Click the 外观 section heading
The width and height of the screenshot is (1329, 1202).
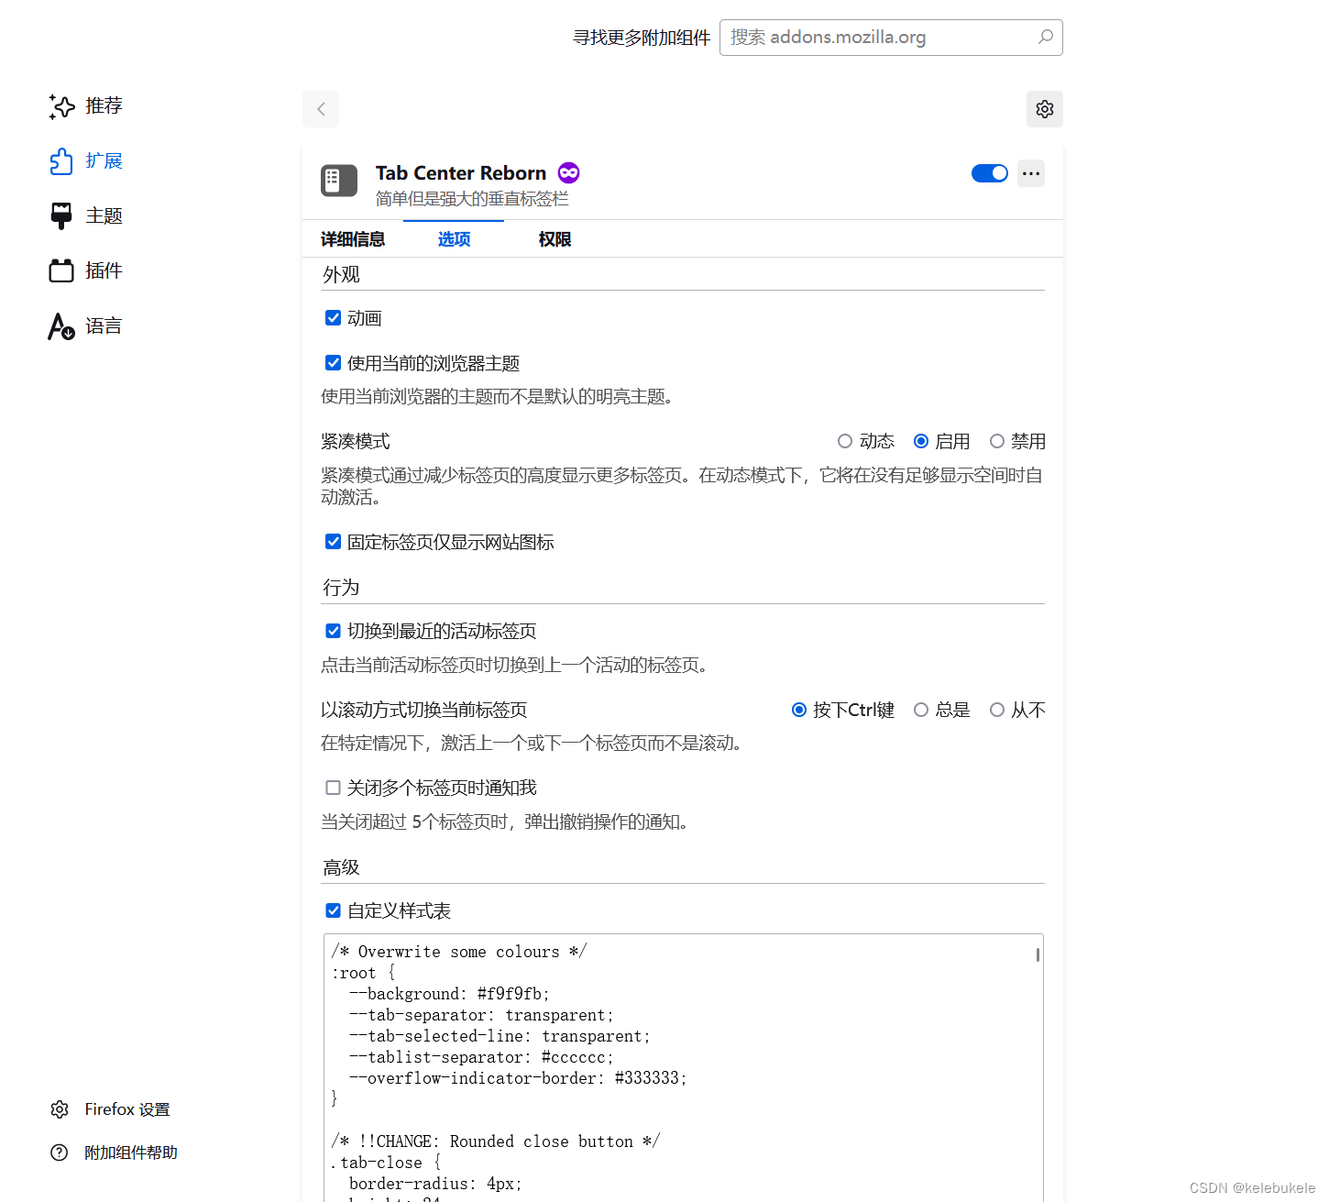point(341,275)
